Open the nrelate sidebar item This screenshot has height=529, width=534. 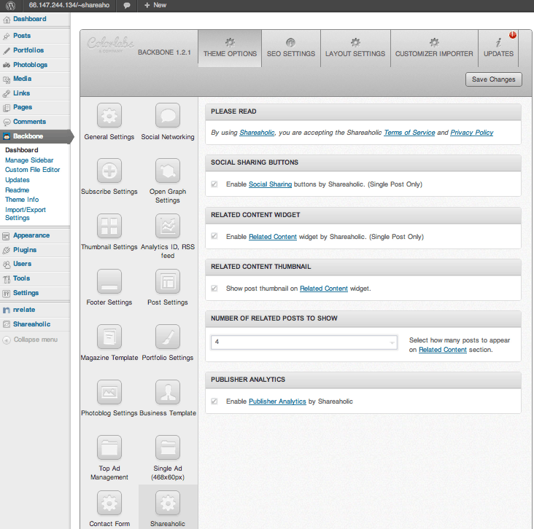35,310
